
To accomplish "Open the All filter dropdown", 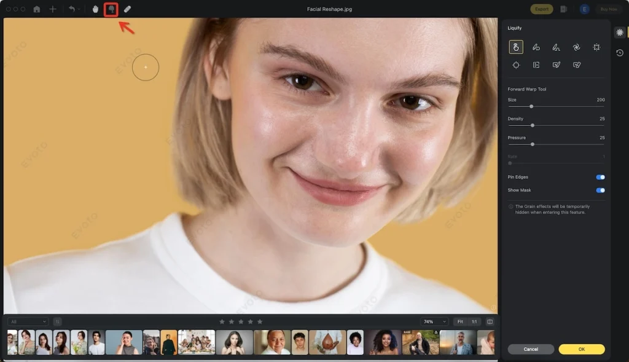I will (28, 321).
